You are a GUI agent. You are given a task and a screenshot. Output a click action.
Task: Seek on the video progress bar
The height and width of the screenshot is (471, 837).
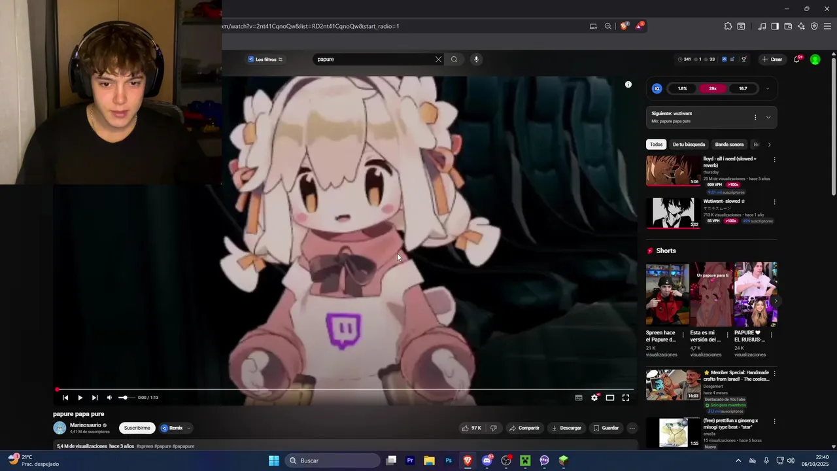[x=345, y=390]
